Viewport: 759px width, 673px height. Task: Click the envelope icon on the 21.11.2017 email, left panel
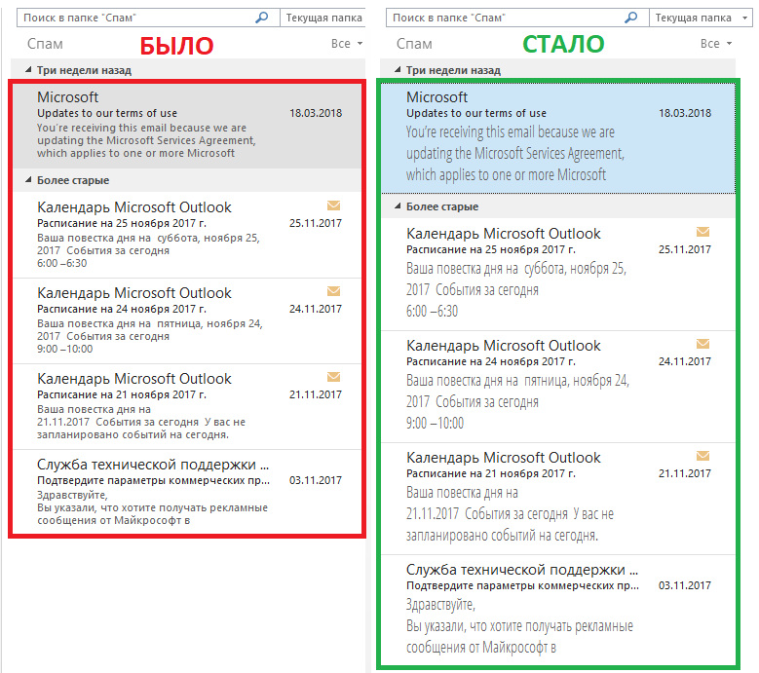(x=333, y=377)
